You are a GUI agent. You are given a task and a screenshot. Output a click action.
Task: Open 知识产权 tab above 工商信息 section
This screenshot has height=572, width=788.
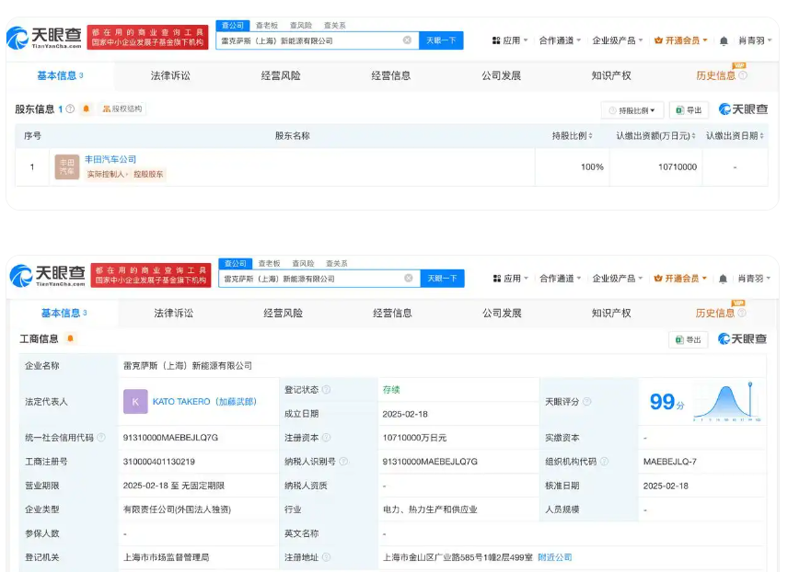pos(611,314)
